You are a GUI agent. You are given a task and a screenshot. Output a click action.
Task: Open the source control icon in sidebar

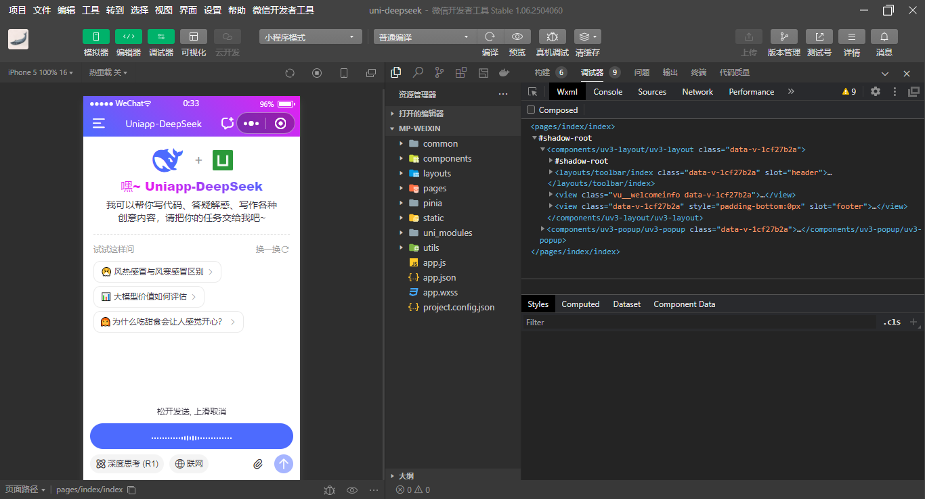(439, 72)
